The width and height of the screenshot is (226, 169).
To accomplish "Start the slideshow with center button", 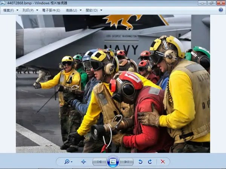I will (113, 161).
